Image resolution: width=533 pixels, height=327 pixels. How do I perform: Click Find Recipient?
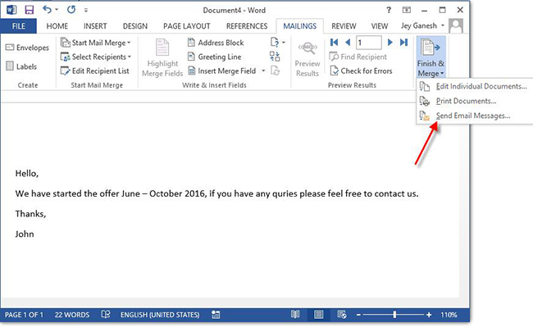[358, 57]
